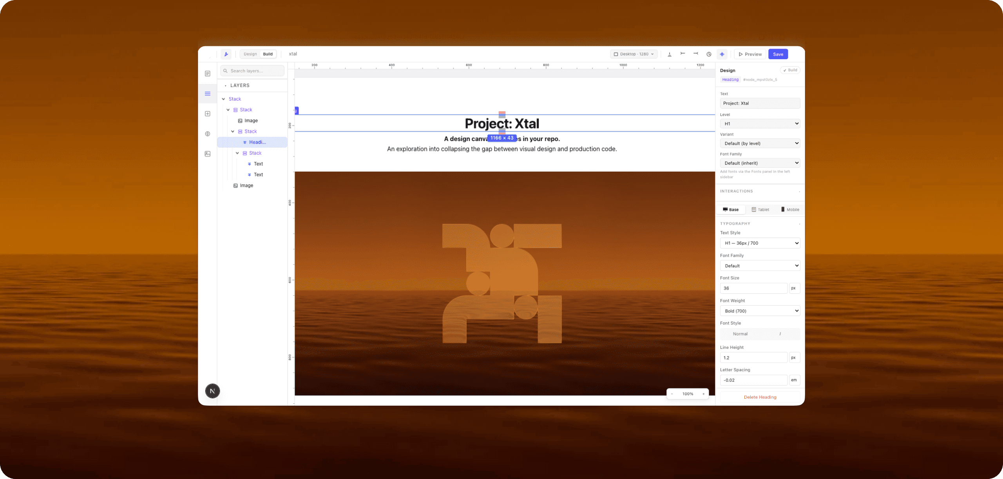Open the Variant dropdown
The width and height of the screenshot is (1003, 479).
[x=760, y=143]
